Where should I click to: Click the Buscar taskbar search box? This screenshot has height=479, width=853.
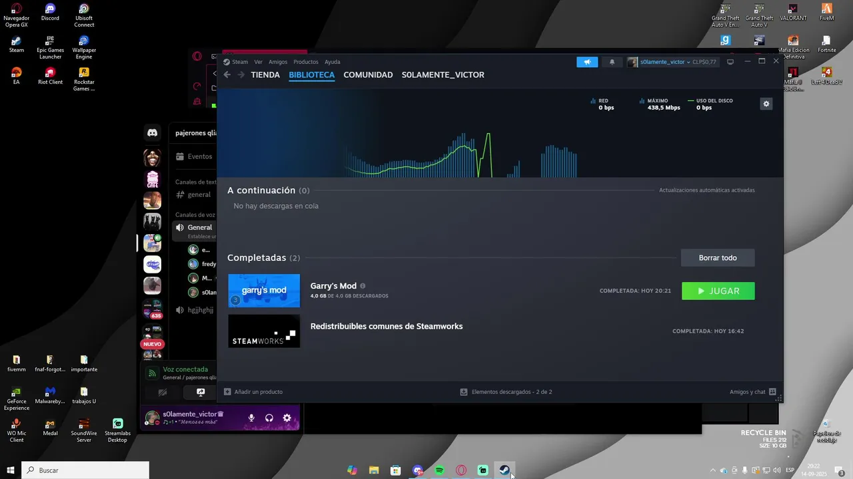(x=85, y=470)
